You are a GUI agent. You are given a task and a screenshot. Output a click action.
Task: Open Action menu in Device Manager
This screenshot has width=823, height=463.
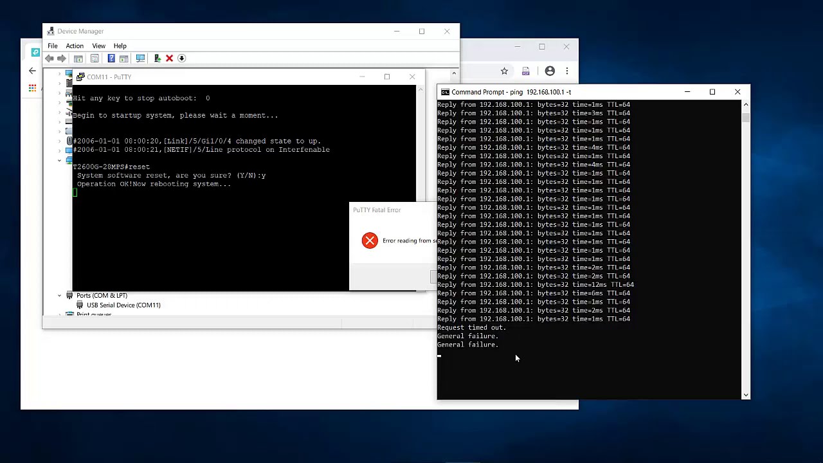click(75, 46)
